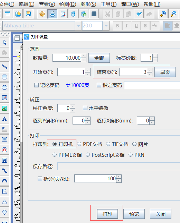Click the 打印 button
The width and height of the screenshot is (180, 223).
click(107, 214)
